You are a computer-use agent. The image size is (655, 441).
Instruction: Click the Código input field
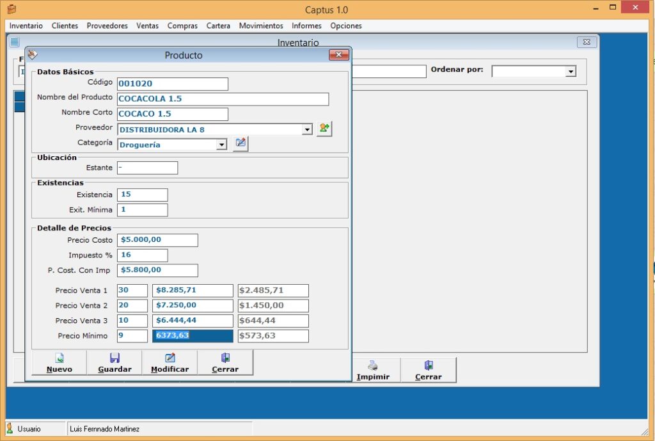pos(173,84)
